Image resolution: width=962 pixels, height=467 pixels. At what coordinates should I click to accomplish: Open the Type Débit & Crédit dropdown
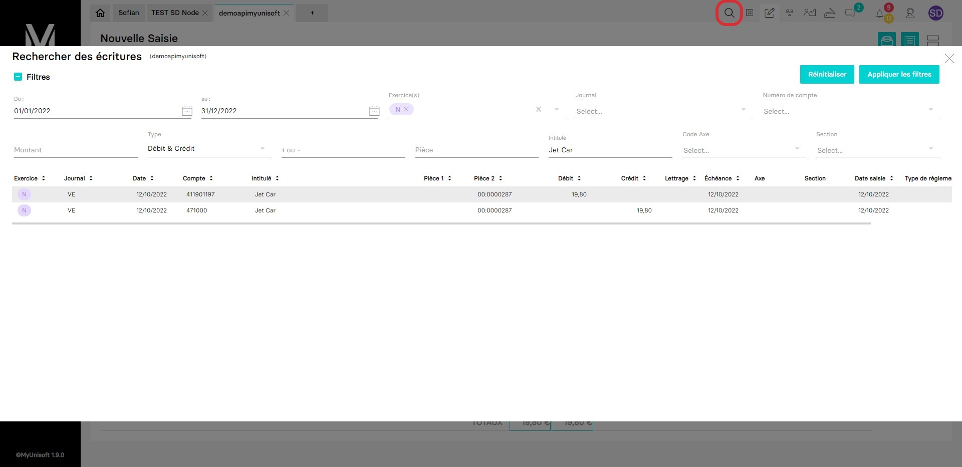point(209,149)
